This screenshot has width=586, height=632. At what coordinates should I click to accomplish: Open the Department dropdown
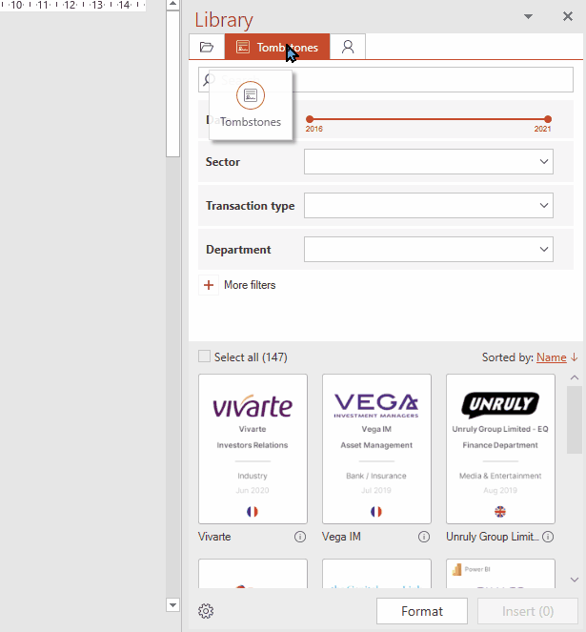429,249
